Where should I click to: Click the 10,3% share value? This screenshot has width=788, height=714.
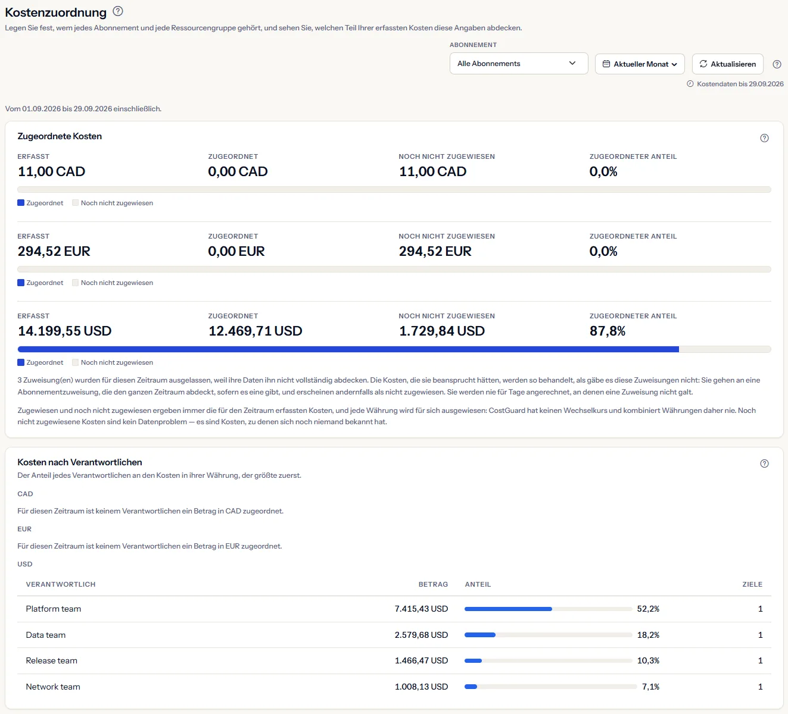648,660
